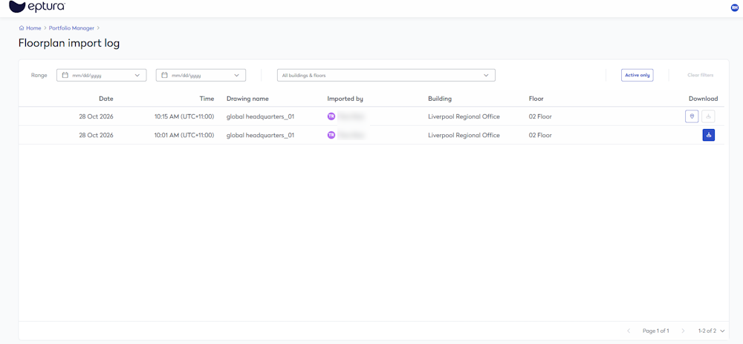
Task: Click the calendar icon in the second Range date field
Action: 165,75
